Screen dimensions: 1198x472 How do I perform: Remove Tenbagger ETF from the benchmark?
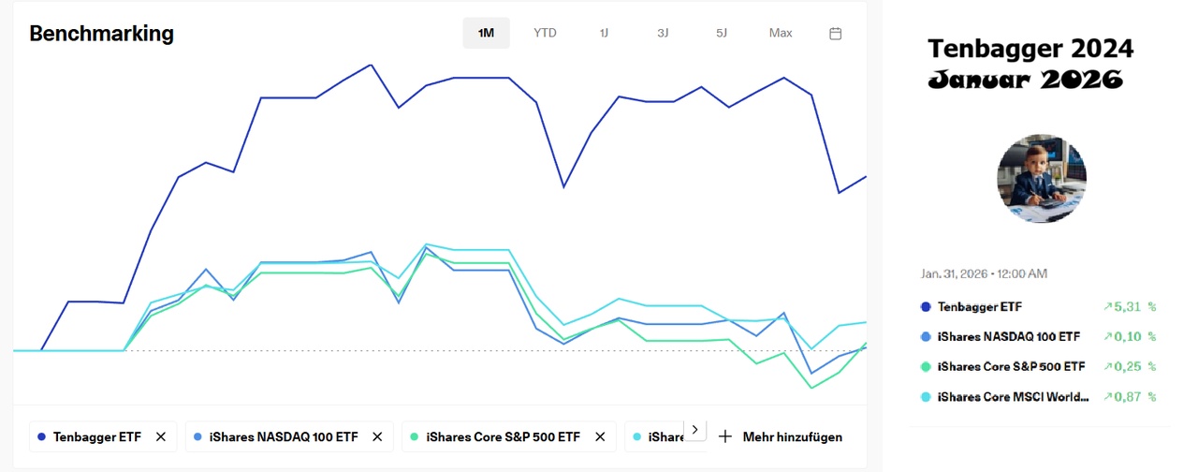pyautogui.click(x=161, y=436)
